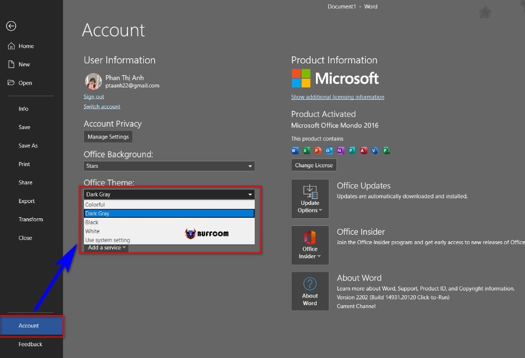
Task: Click the Word app icon under product contents
Action: pos(295,151)
